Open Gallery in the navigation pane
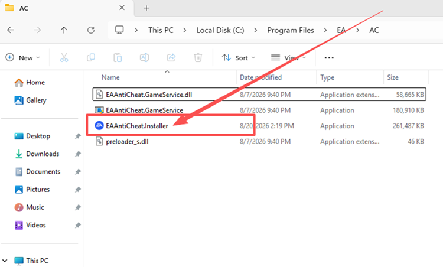 pyautogui.click(x=30, y=100)
